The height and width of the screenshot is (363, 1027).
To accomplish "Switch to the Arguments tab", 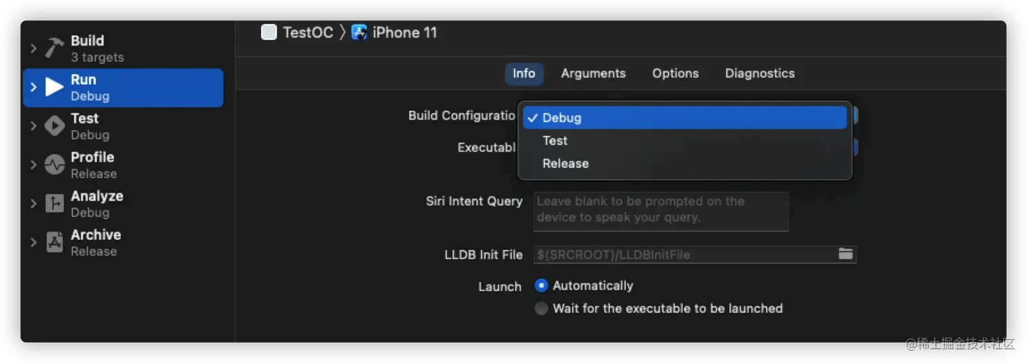I will pyautogui.click(x=593, y=73).
